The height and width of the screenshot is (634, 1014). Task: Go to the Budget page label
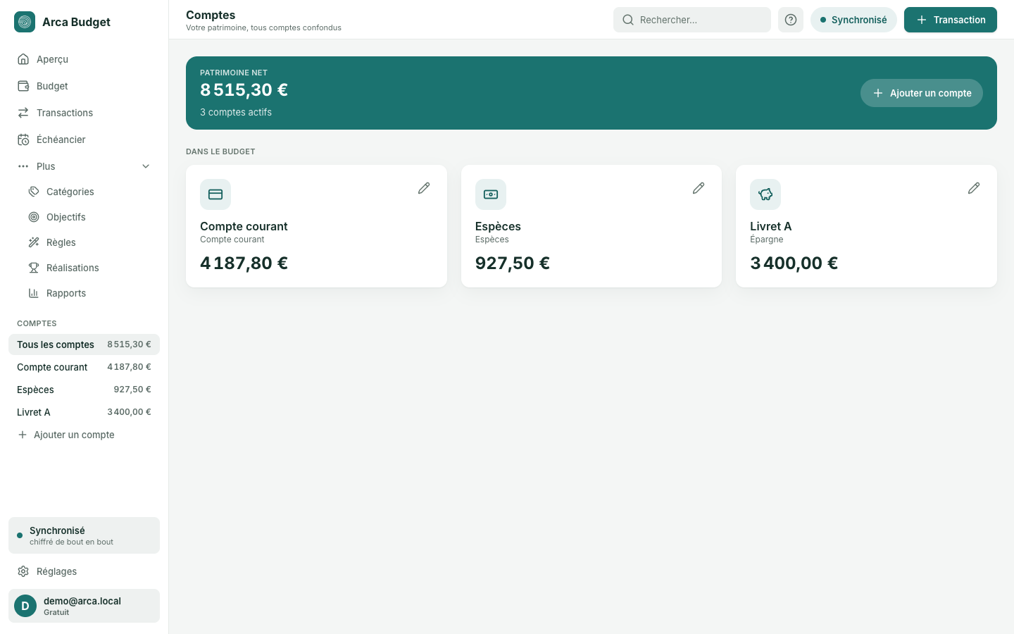pos(52,86)
